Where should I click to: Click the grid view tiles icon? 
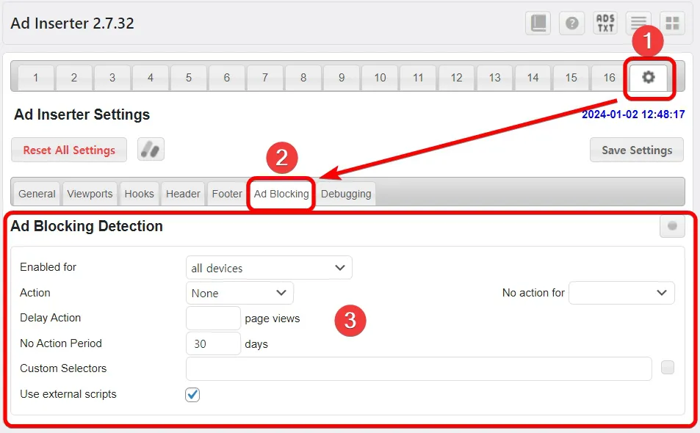[672, 23]
